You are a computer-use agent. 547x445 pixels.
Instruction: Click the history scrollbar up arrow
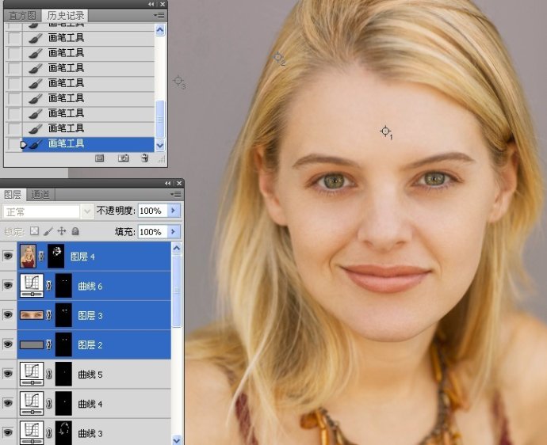pos(160,30)
